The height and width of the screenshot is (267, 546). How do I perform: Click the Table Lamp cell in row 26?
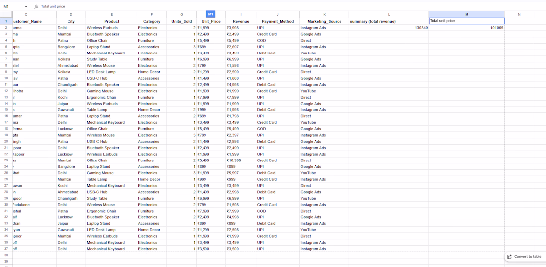click(x=111, y=179)
